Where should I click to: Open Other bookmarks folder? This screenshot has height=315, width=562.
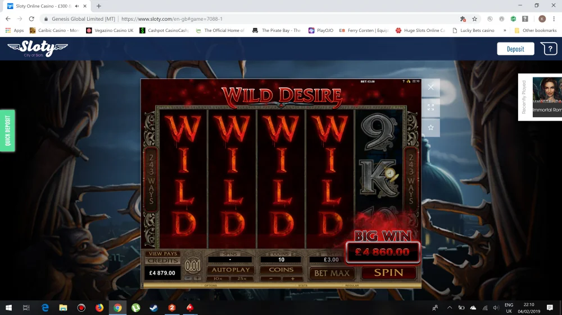click(x=536, y=30)
